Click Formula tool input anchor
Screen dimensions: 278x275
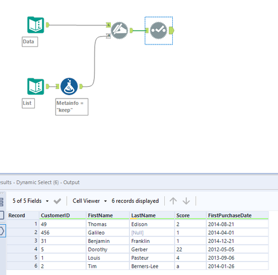(x=57, y=86)
